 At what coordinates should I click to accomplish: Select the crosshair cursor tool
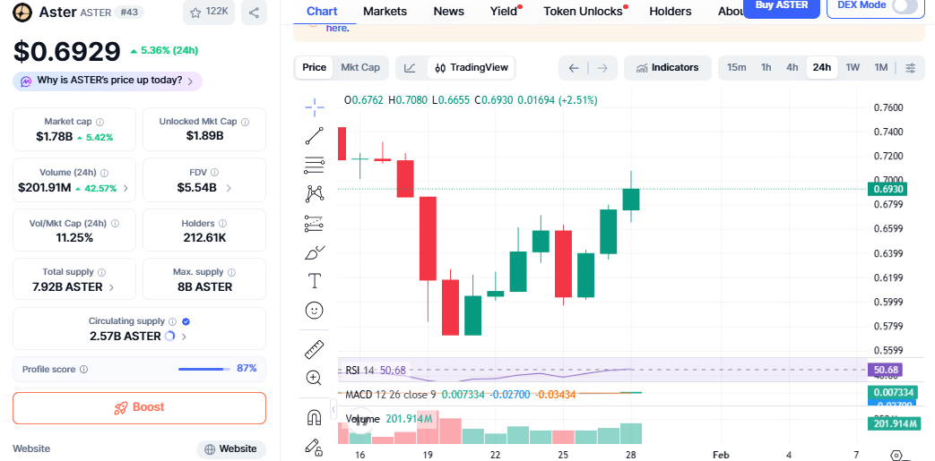tap(315, 107)
